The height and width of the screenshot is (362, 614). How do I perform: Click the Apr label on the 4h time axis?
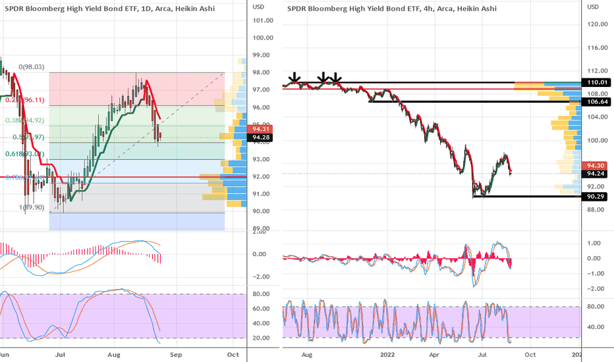point(434,355)
